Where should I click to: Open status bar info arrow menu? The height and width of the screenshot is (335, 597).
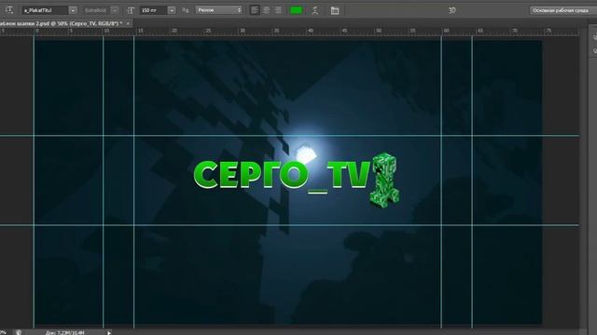click(x=109, y=333)
